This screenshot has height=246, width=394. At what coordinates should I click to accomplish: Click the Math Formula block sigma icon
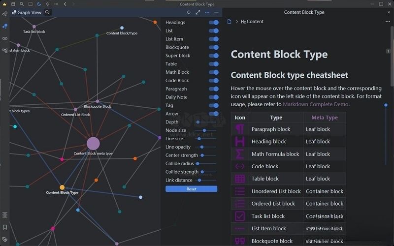click(x=240, y=154)
